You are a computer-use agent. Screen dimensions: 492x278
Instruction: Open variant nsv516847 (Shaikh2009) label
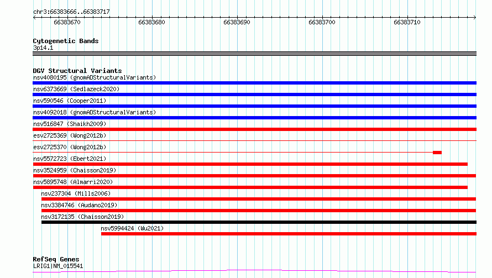70,124
